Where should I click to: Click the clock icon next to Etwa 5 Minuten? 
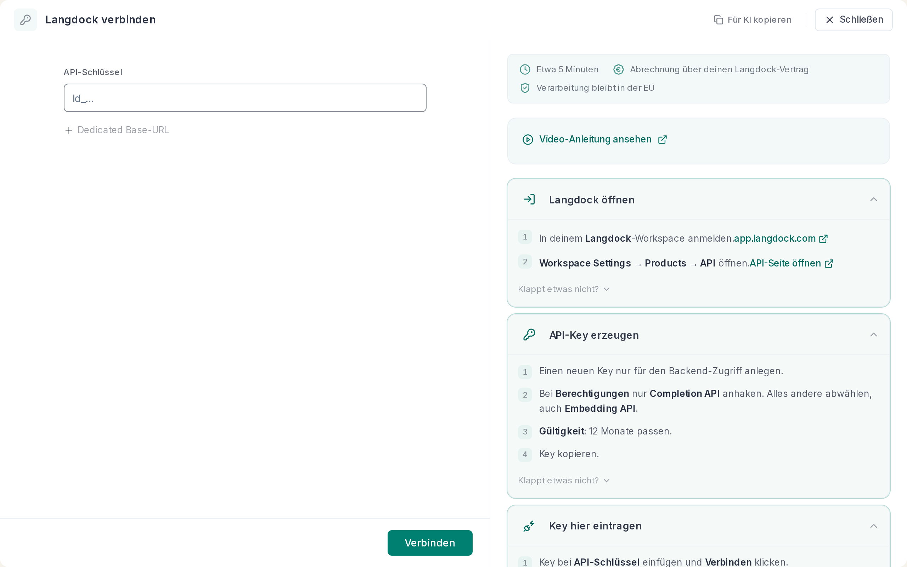[x=525, y=69]
